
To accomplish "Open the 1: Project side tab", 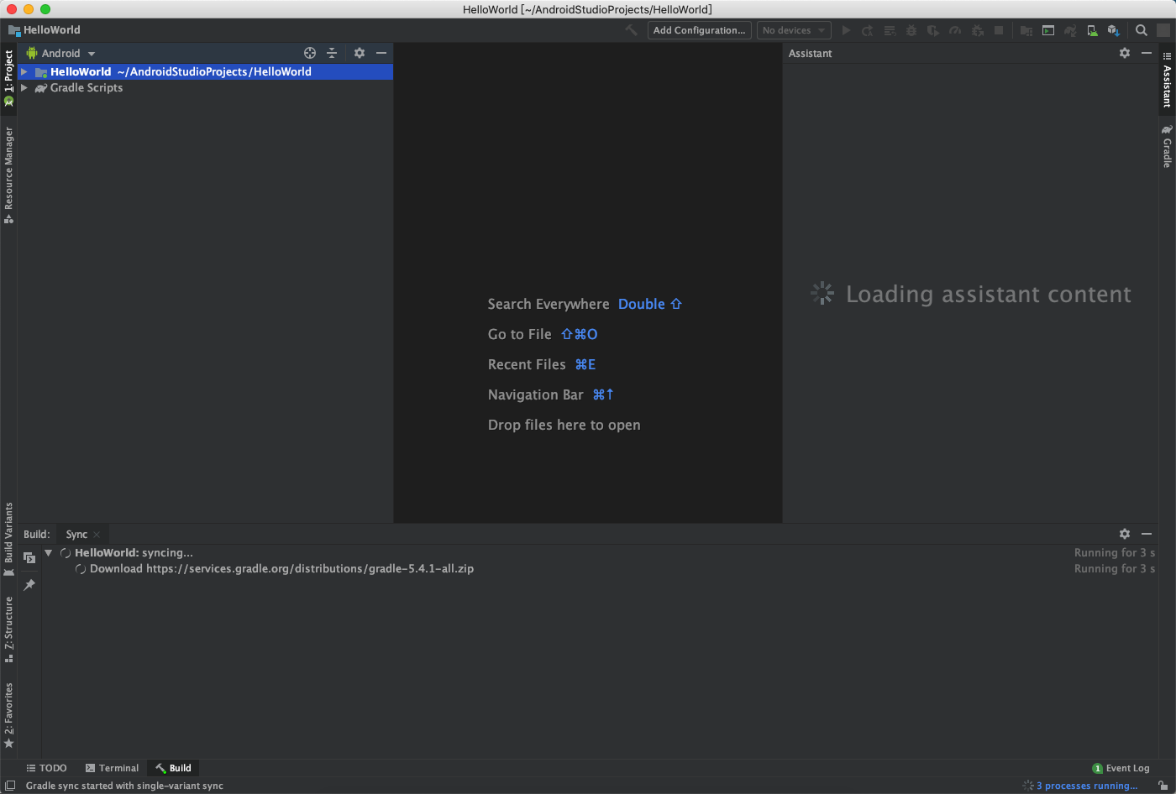I will [x=8, y=77].
